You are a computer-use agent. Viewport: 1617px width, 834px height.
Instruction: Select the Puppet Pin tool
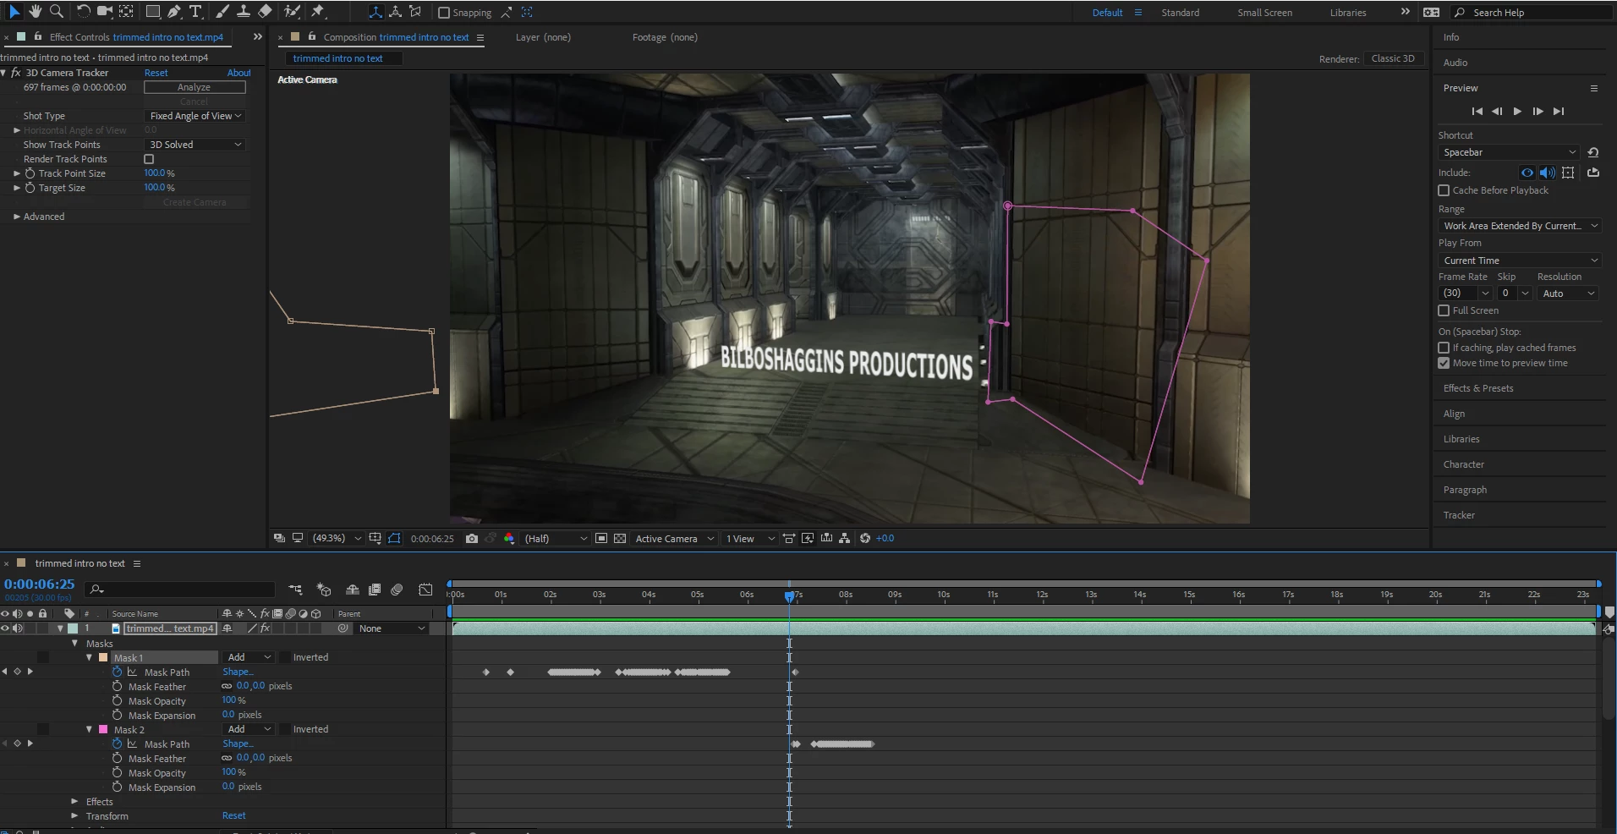pos(318,11)
